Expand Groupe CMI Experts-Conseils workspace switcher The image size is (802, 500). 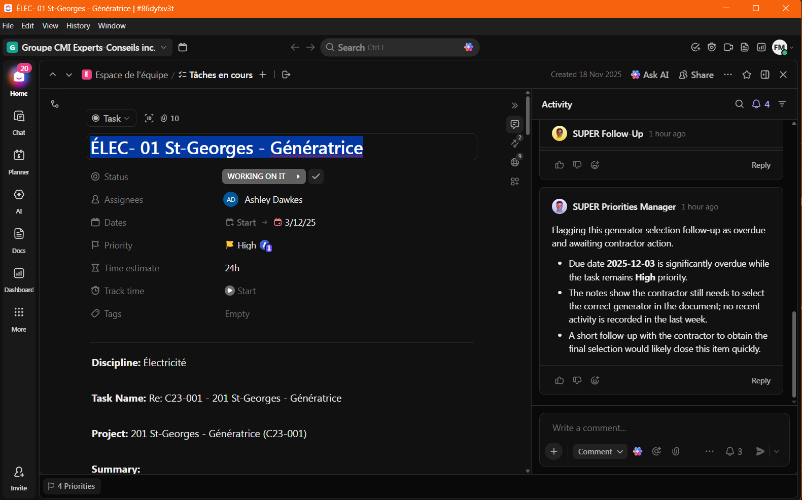(x=87, y=48)
